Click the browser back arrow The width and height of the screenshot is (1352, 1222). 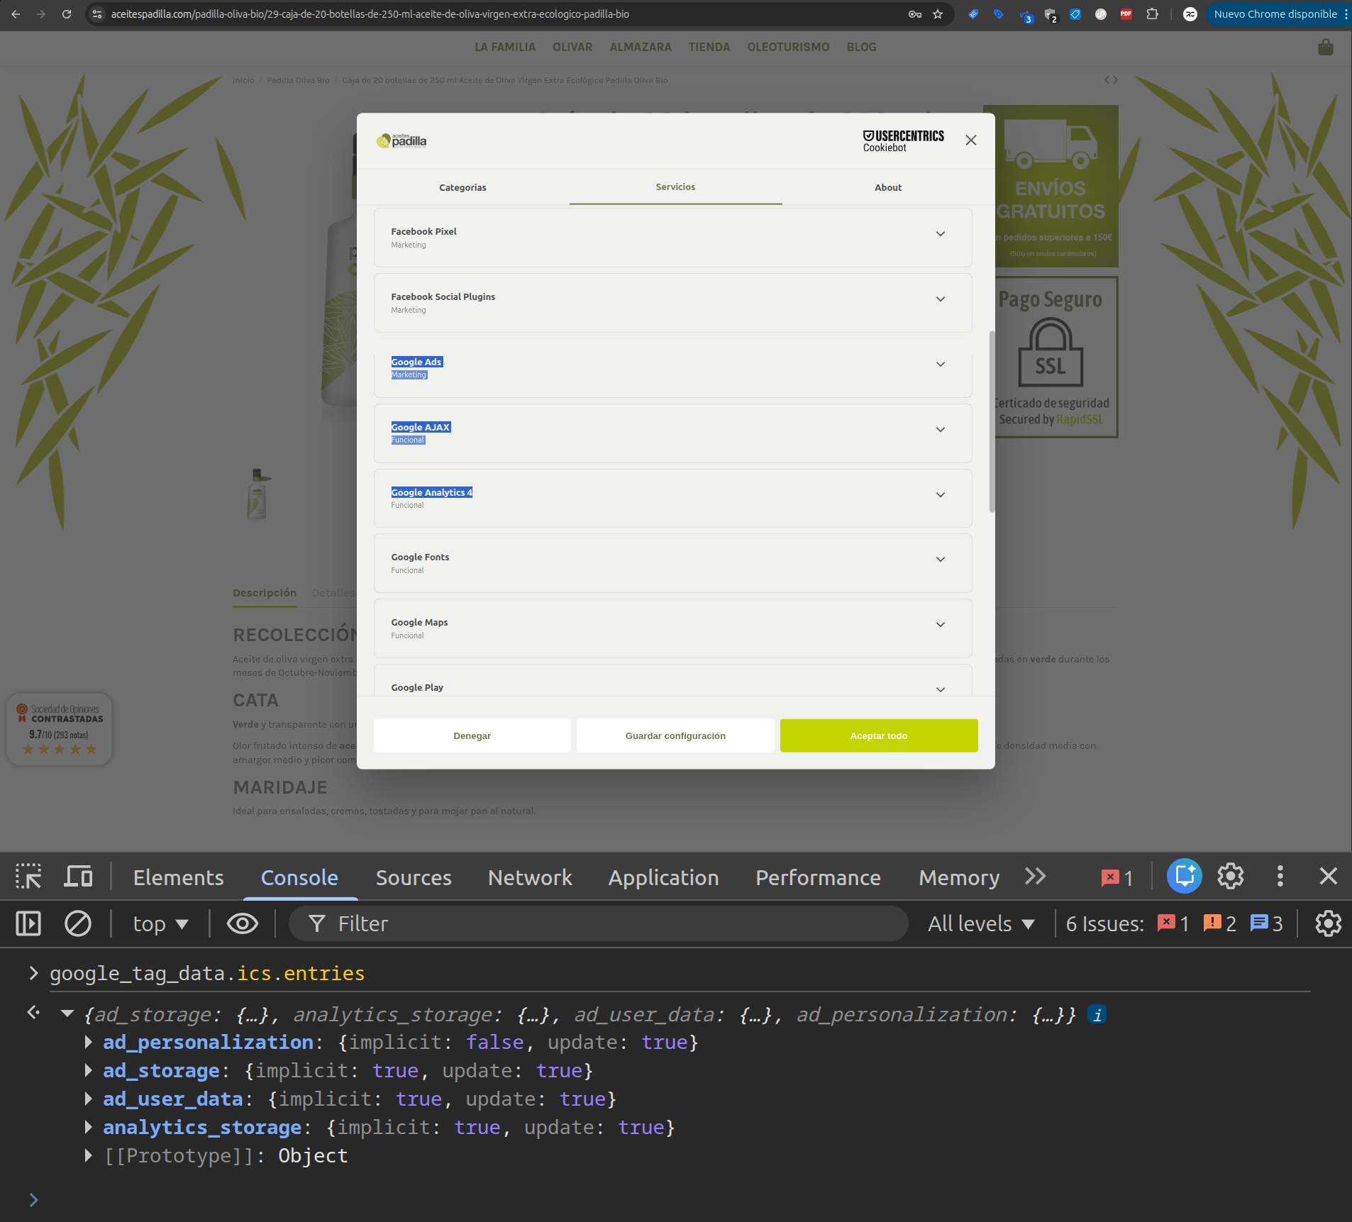(16, 14)
